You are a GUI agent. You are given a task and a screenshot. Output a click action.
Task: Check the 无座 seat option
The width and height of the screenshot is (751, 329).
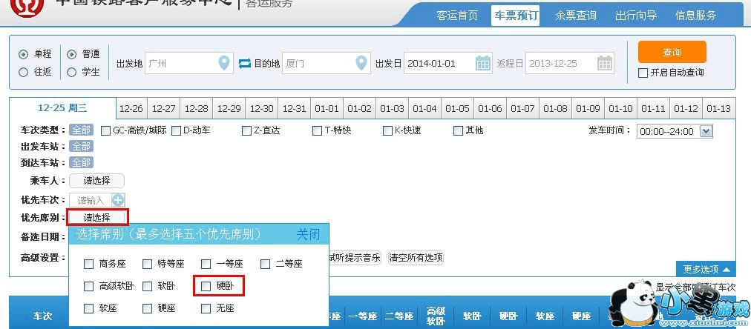tap(206, 308)
